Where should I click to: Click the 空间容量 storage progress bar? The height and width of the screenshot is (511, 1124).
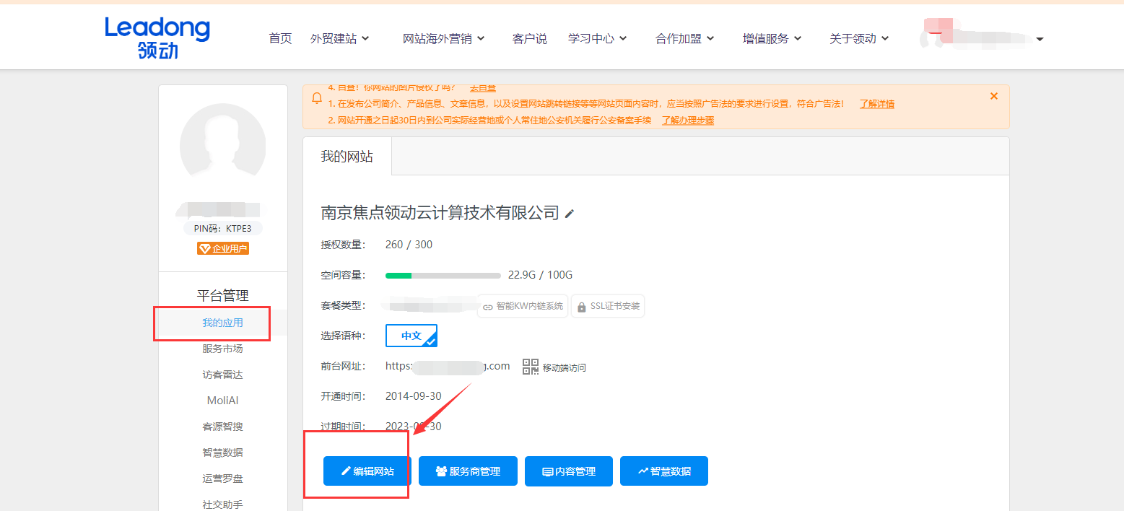(442, 275)
